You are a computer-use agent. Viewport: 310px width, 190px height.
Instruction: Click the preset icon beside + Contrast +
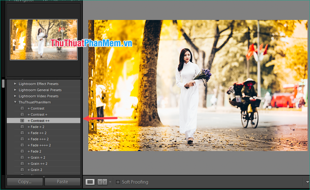pyautogui.click(x=22, y=114)
